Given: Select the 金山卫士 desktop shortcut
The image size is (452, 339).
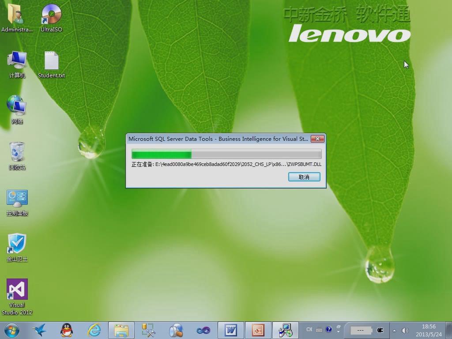Looking at the screenshot, I should point(17,248).
